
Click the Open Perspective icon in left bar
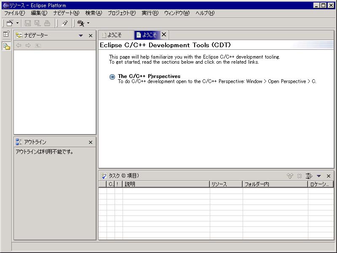click(6, 34)
